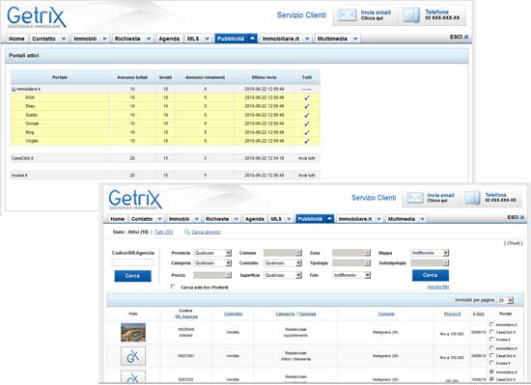Check immobiliare.it for the Attico / Mansarda listing
531x385 pixels.
[491, 348]
